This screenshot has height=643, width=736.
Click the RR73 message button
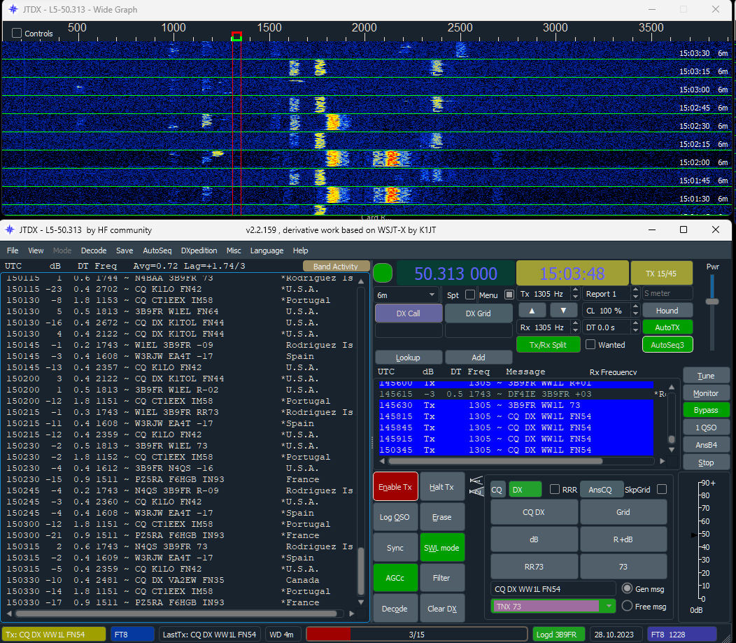[x=534, y=567]
